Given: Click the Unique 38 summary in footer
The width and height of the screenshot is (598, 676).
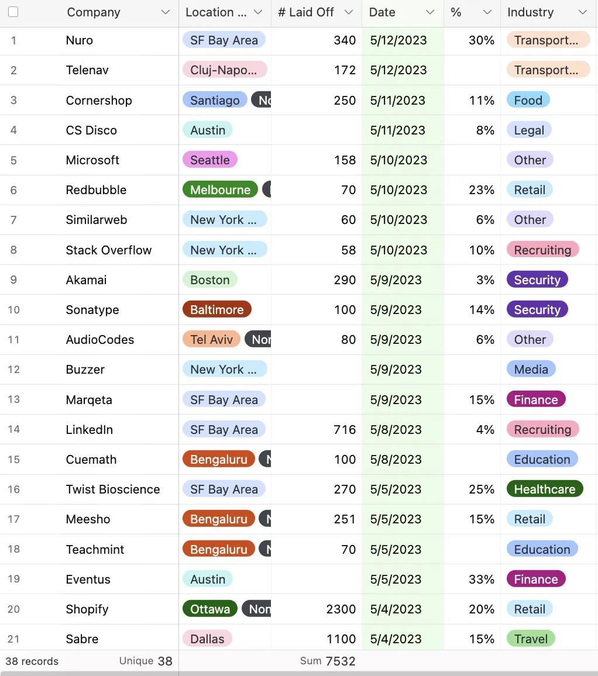Looking at the screenshot, I should coord(146,661).
